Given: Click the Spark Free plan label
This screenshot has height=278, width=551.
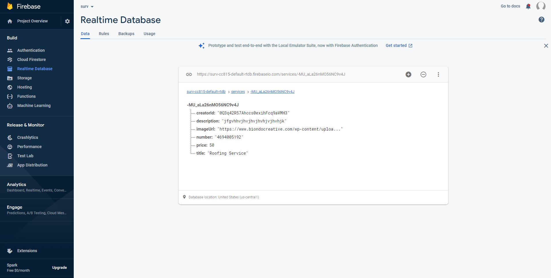Looking at the screenshot, I should pos(18,268).
